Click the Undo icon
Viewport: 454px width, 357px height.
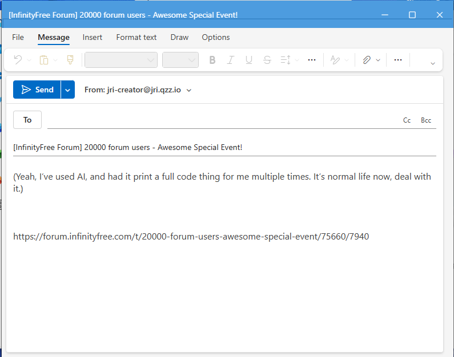pyautogui.click(x=18, y=60)
